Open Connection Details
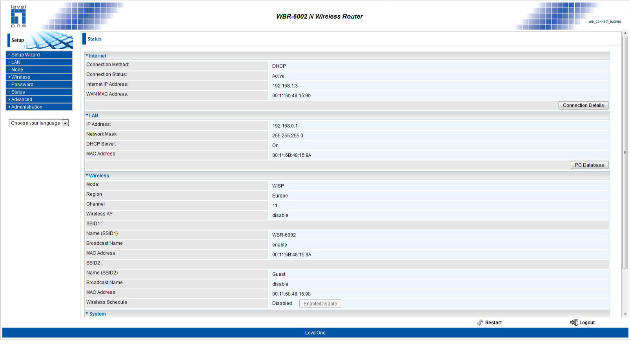The height and width of the screenshot is (346, 630). point(583,105)
